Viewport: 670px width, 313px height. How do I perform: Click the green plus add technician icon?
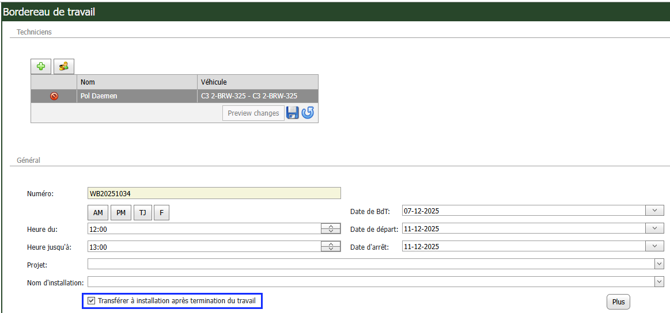coord(41,67)
